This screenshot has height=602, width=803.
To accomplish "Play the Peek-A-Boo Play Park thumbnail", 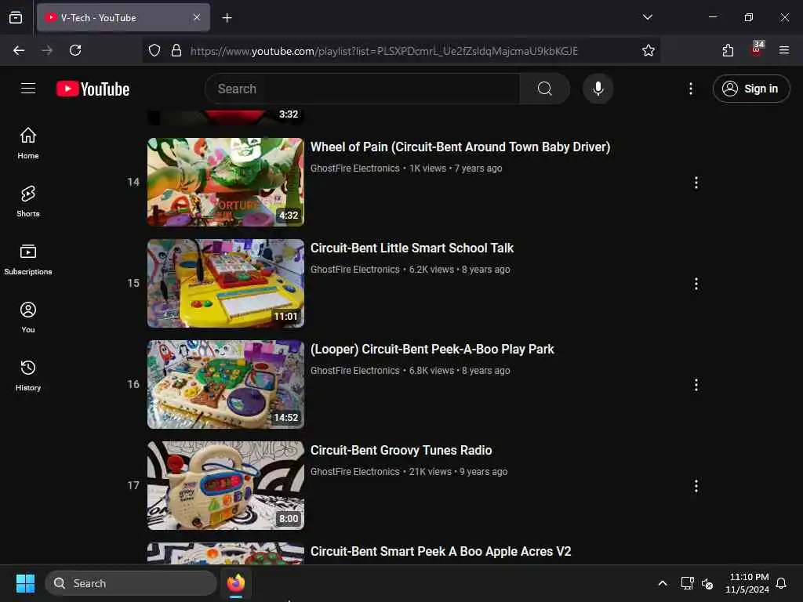I will 226,384.
